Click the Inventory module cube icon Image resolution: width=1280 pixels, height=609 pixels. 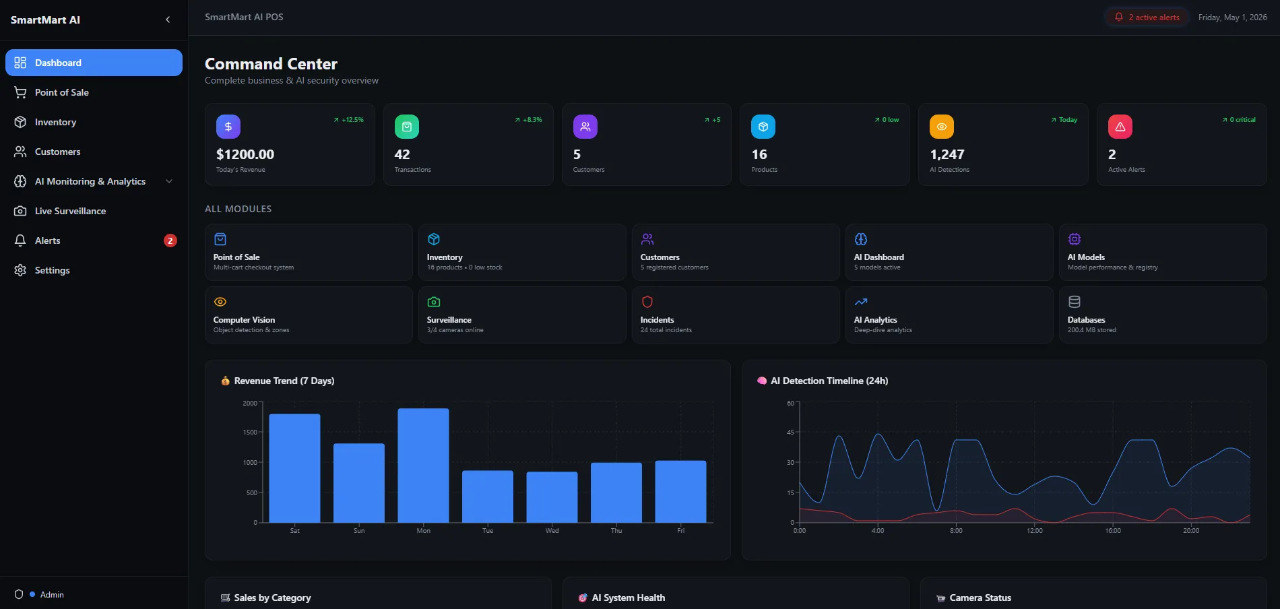pos(434,239)
